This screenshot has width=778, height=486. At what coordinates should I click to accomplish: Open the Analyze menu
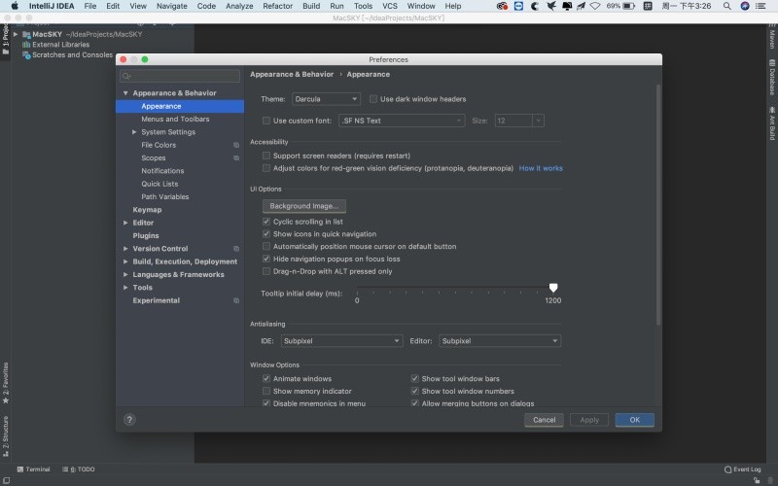[x=239, y=6]
